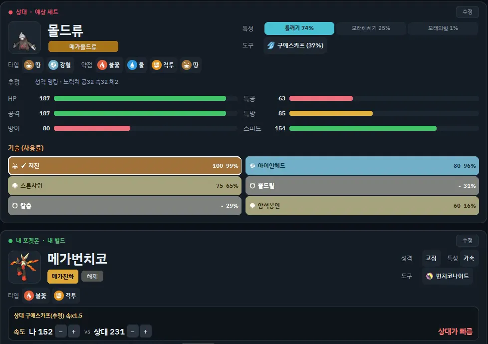Click the 특공 stat bar

(x=384, y=98)
